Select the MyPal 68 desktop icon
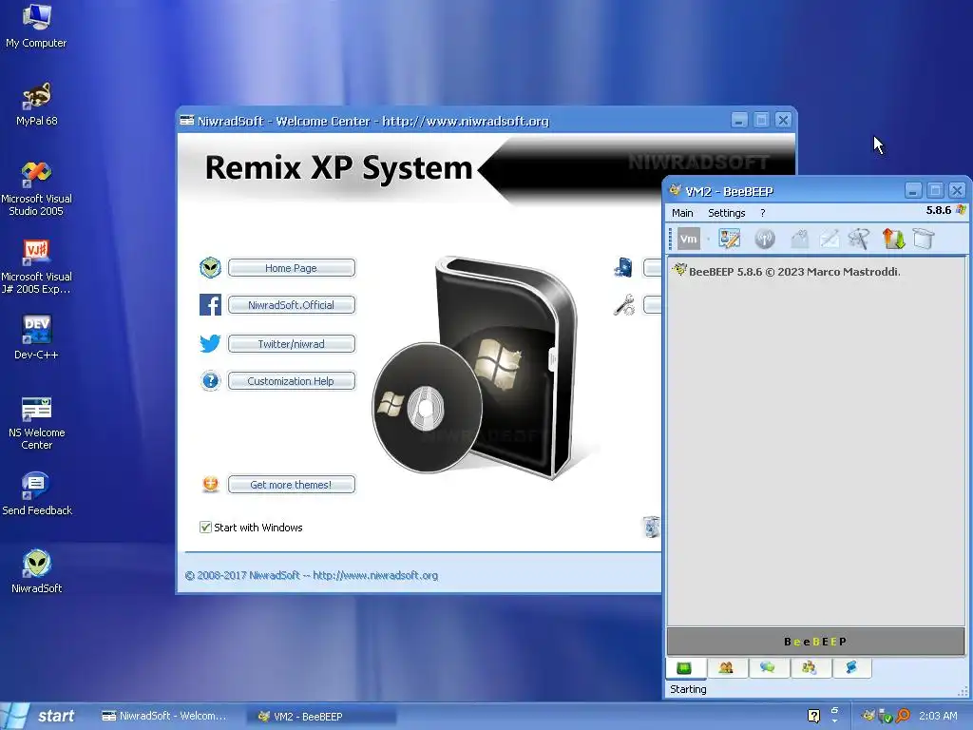Image resolution: width=973 pixels, height=730 pixels. [x=37, y=105]
